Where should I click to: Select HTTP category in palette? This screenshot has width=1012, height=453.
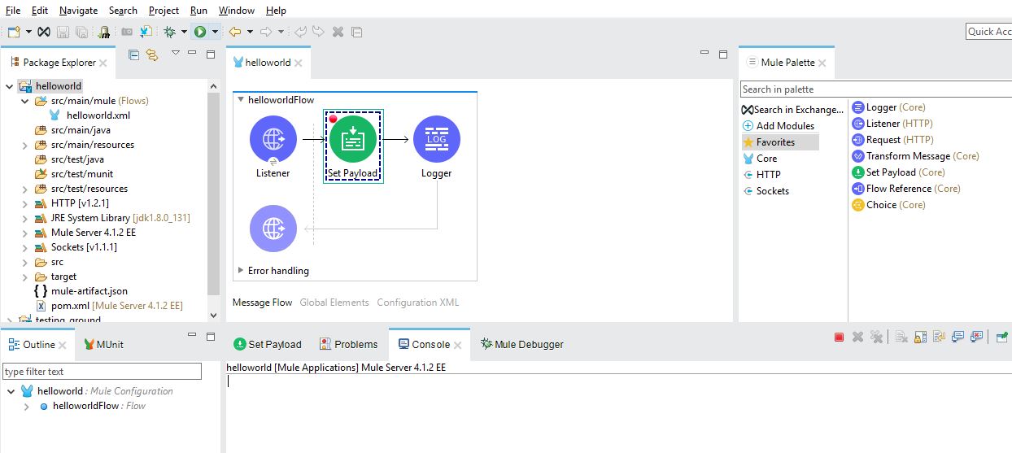point(761,175)
